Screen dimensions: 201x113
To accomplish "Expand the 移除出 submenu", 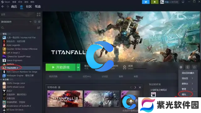I will (188, 84).
